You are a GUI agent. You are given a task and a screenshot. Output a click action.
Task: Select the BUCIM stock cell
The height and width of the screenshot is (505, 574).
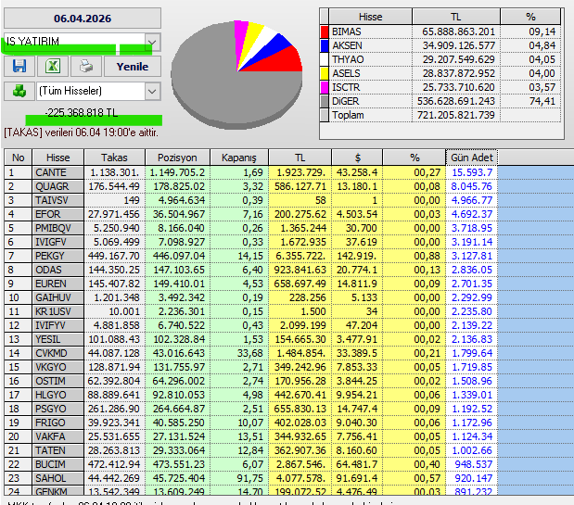pyautogui.click(x=57, y=464)
